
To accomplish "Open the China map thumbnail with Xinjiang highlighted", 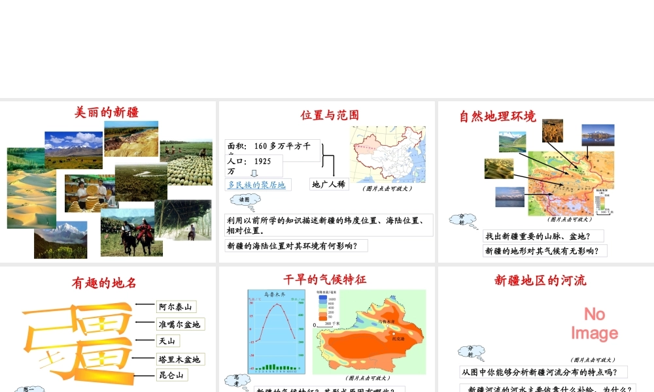I will [x=388, y=155].
